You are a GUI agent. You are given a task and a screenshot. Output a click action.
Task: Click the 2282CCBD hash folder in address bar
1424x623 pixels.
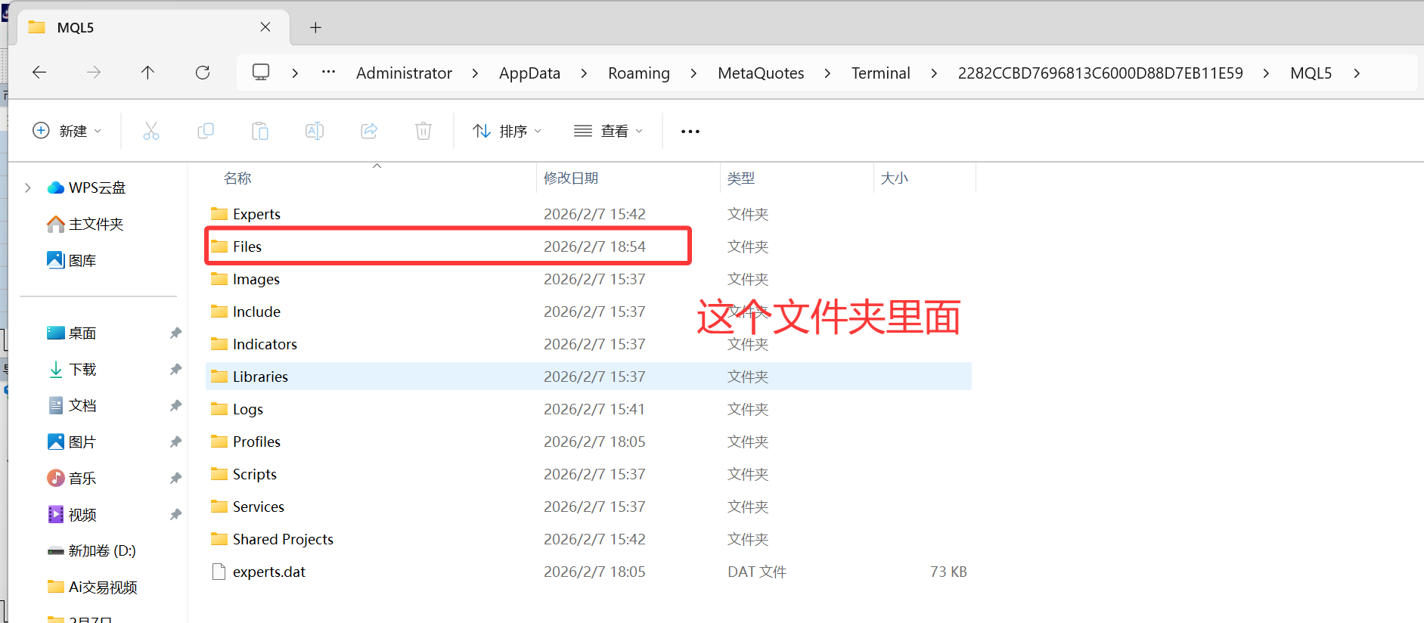[x=1100, y=73]
